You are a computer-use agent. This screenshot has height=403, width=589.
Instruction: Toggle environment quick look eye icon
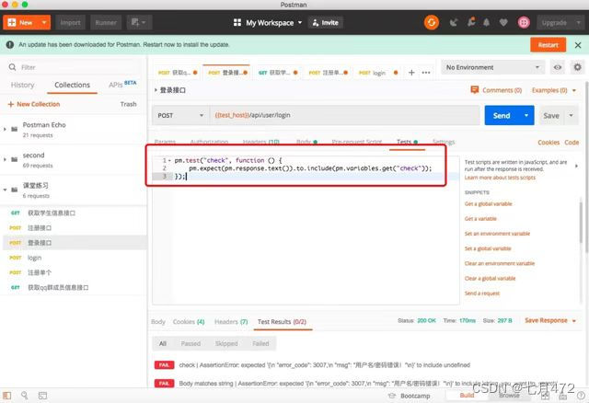pyautogui.click(x=558, y=67)
